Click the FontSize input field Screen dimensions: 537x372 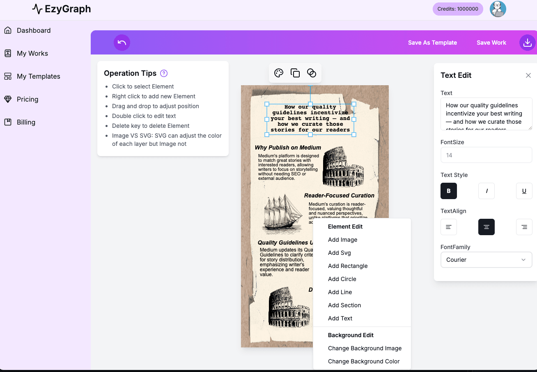click(487, 155)
